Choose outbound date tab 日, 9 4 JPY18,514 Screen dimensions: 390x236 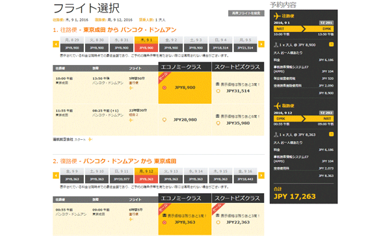[x=220, y=44]
